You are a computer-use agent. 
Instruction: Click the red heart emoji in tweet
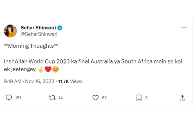coord(48,70)
